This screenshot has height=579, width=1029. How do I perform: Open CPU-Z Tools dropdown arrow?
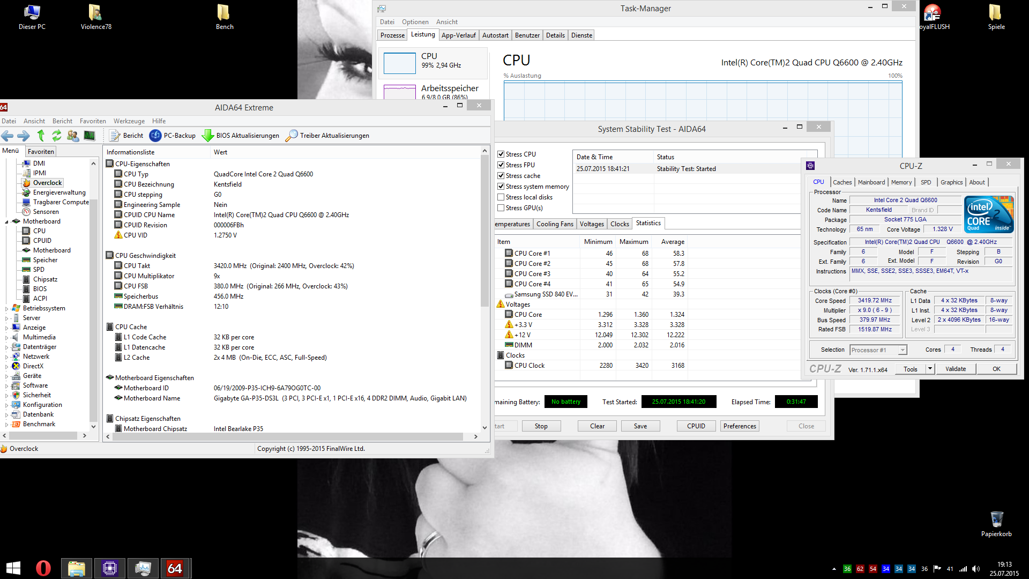[930, 369]
